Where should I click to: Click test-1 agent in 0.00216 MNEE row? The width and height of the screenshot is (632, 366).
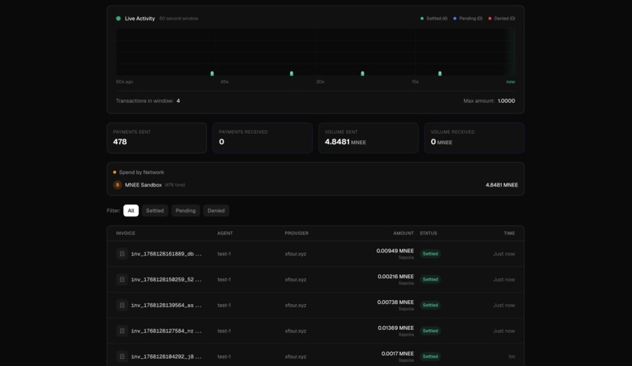click(224, 280)
